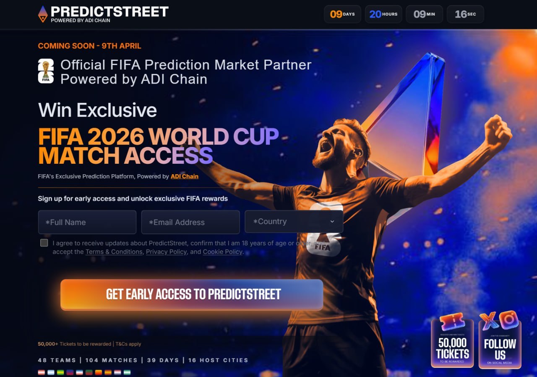Open the Follow Us social media badge
The width and height of the screenshot is (537, 377).
tap(500, 340)
